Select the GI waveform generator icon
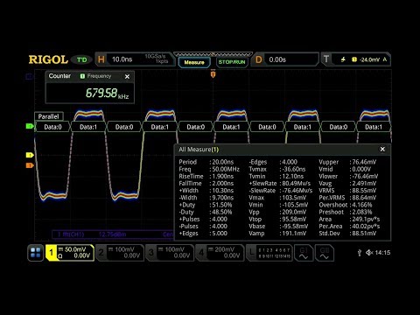 (304, 253)
